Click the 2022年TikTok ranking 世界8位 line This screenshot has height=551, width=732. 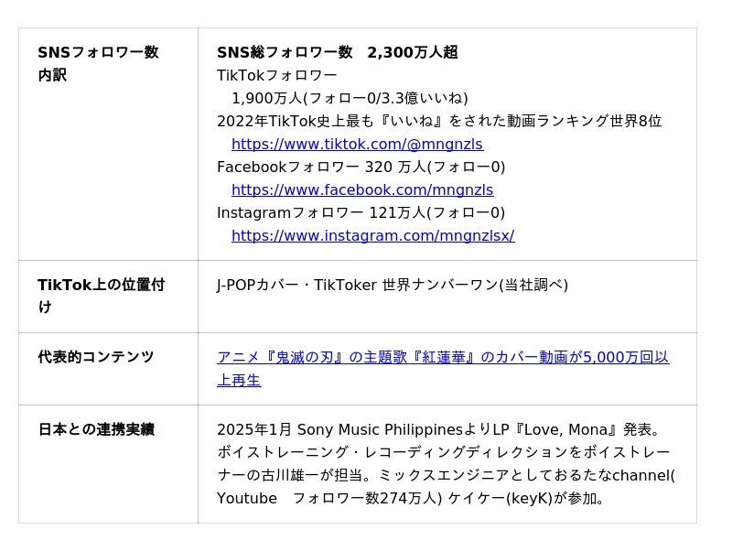pyautogui.click(x=439, y=121)
